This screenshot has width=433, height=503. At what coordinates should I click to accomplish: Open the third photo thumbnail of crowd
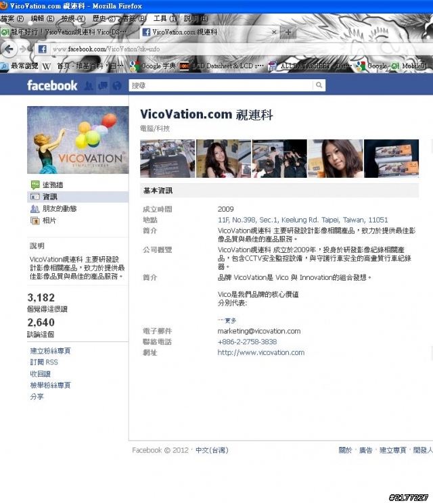[x=279, y=158]
